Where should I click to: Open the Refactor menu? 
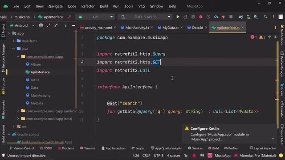pos(88,6)
